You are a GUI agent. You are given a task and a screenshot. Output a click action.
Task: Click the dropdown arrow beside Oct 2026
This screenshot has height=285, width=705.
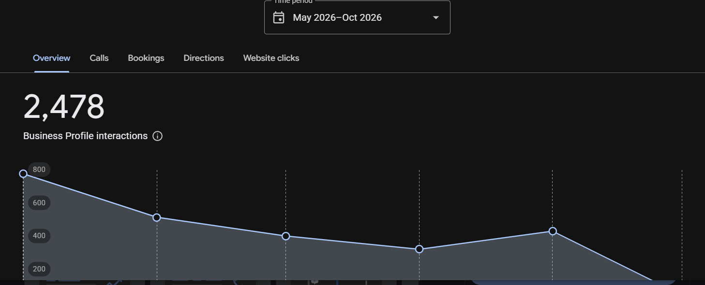435,18
